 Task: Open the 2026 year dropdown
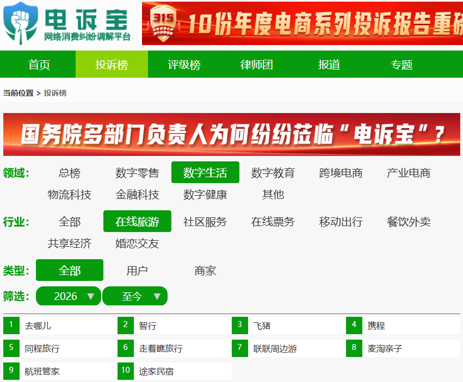coord(69,296)
